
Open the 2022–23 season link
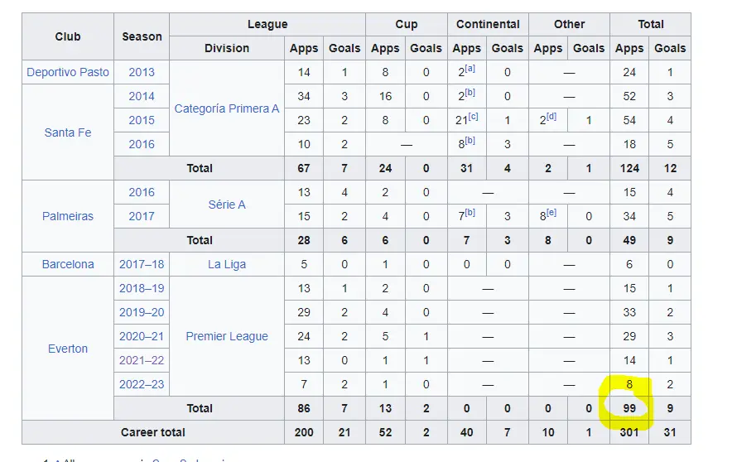[x=142, y=385]
